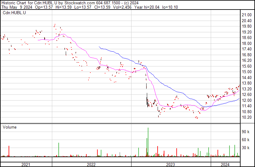Click the 21.00 price axis label
255x167 pixels.
(246, 15)
